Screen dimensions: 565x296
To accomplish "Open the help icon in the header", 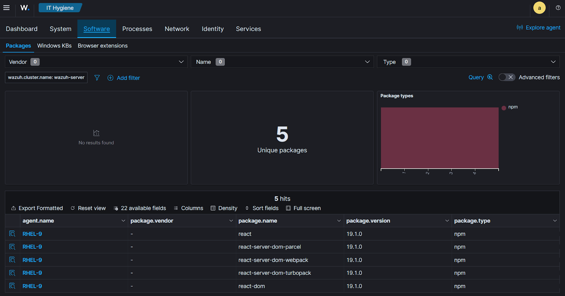I will tap(558, 8).
